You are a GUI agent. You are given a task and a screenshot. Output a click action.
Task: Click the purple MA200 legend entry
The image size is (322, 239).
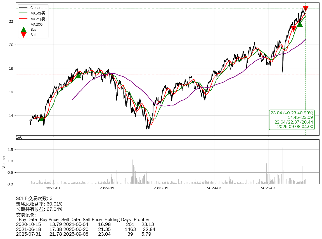click(x=36, y=24)
